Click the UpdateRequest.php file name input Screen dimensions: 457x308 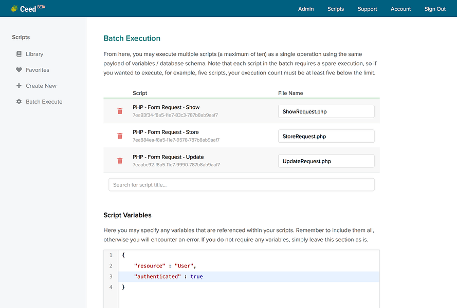326,161
